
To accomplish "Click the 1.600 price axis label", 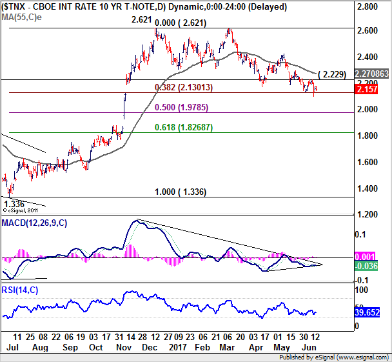I will (367, 163).
